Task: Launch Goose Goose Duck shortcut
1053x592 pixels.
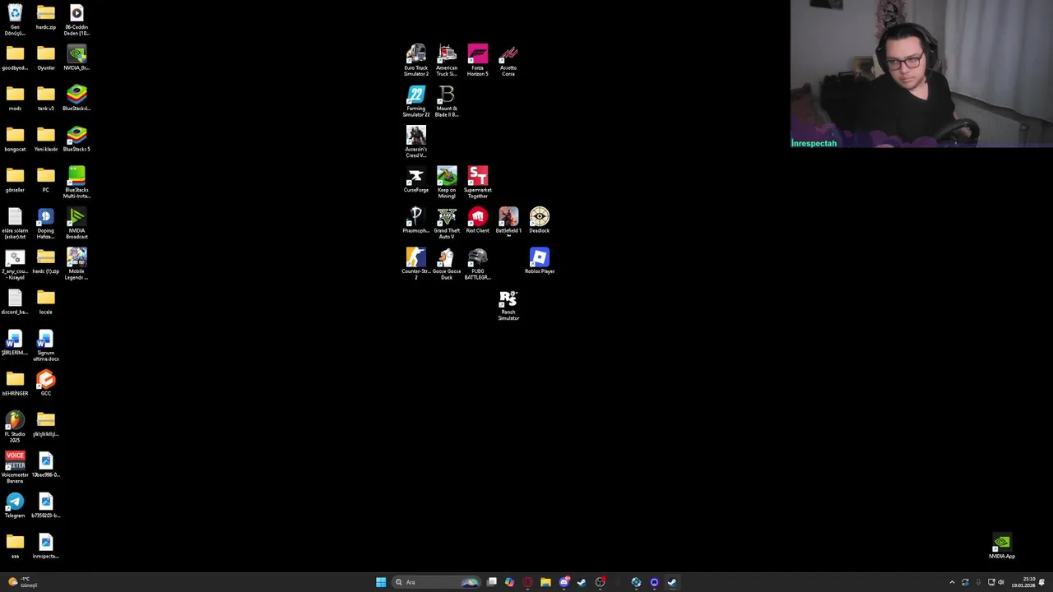Action: 447,264
